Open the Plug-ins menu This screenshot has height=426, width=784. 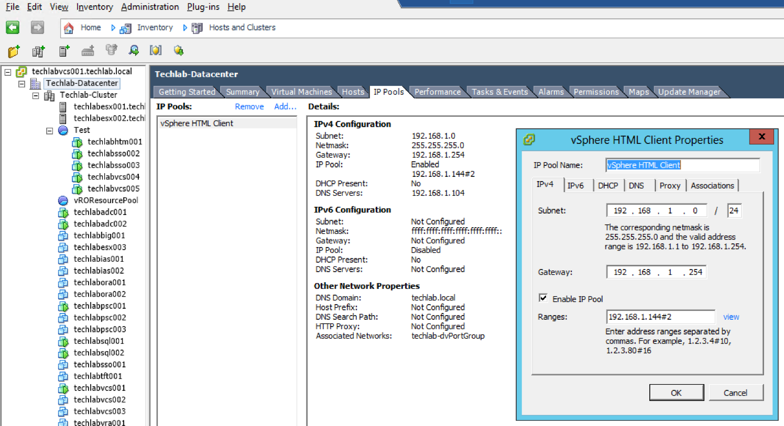[203, 7]
